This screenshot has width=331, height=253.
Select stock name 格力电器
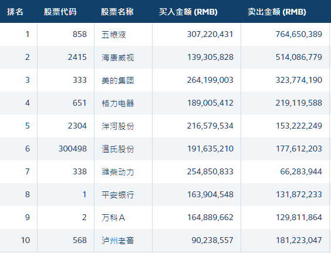click(117, 103)
